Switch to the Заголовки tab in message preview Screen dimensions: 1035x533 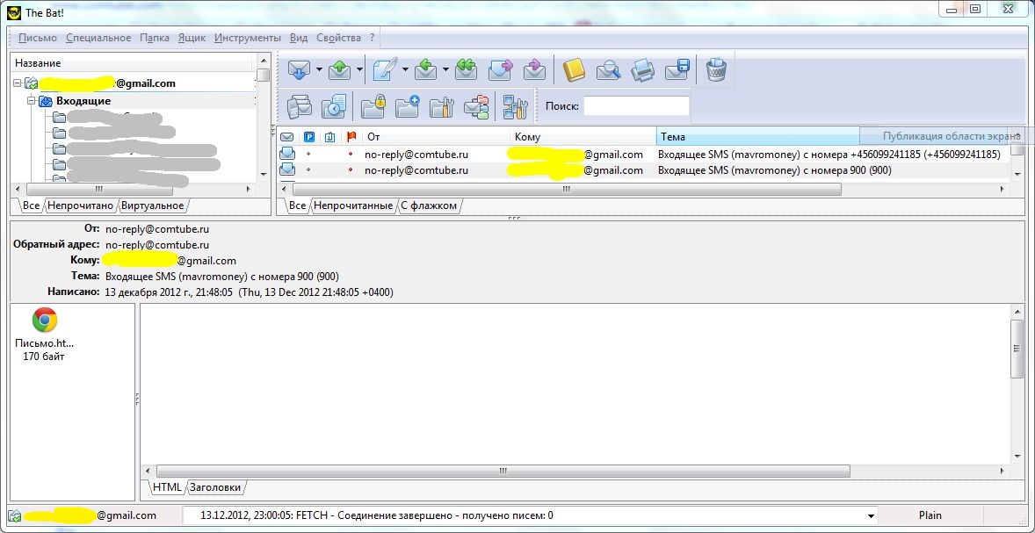[x=215, y=487]
